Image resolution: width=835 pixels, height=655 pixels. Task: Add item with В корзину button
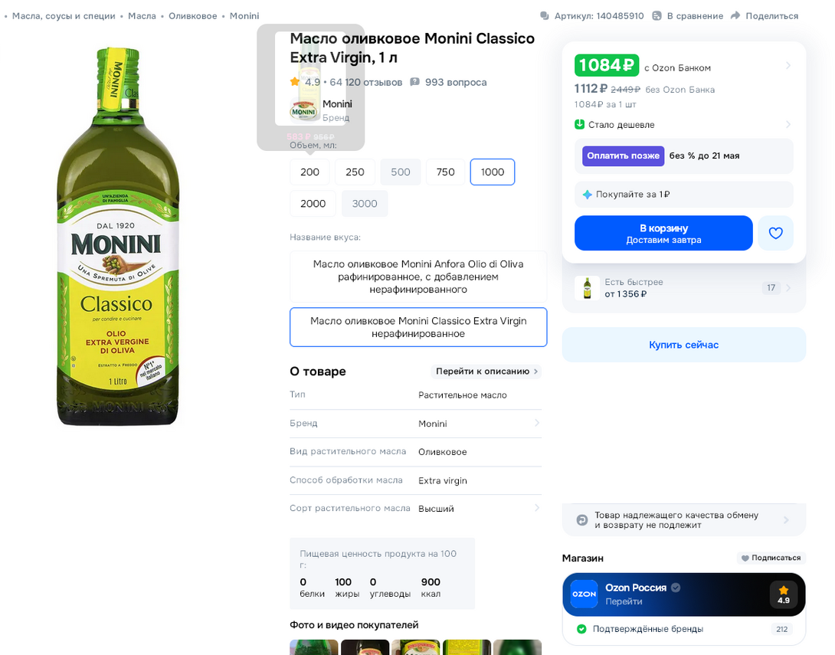663,233
